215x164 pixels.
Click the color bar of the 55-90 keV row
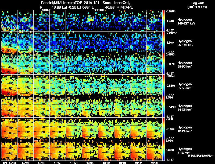pyautogui.click(x=163, y=64)
